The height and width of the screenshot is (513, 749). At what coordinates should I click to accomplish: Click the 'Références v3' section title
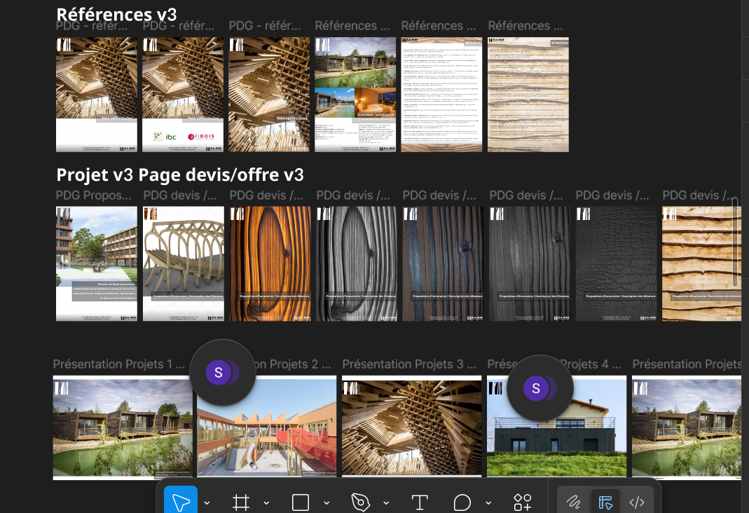click(x=116, y=14)
